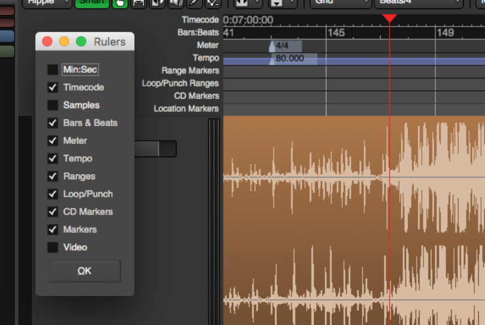Click the Meter ruler label
Viewport: 485px width, 325px height.
tap(208, 46)
